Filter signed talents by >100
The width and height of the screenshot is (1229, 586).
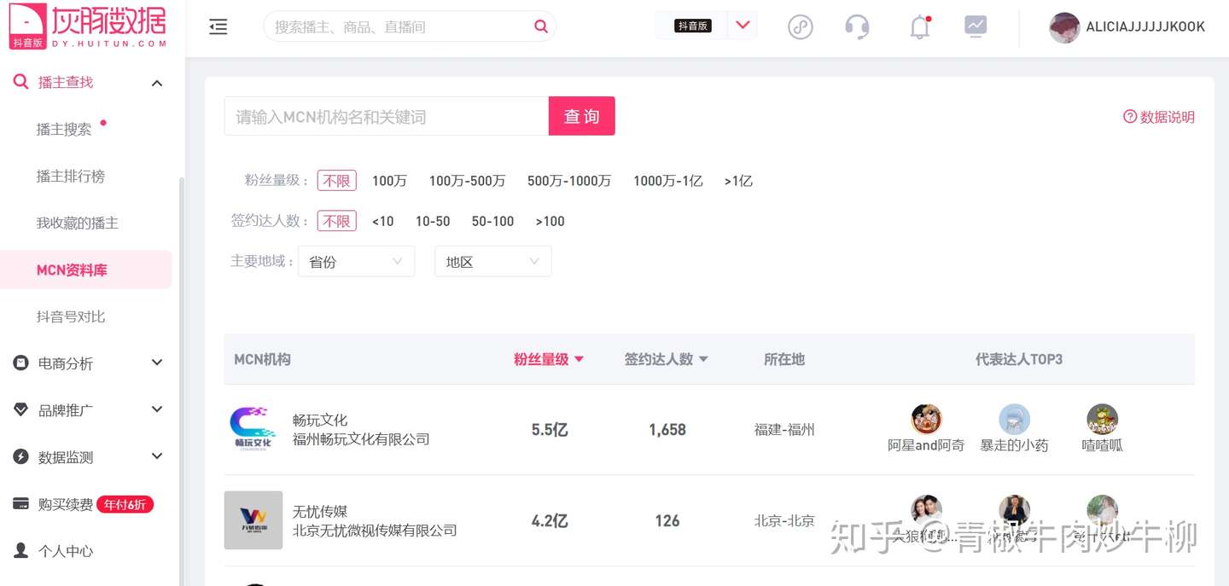click(550, 221)
